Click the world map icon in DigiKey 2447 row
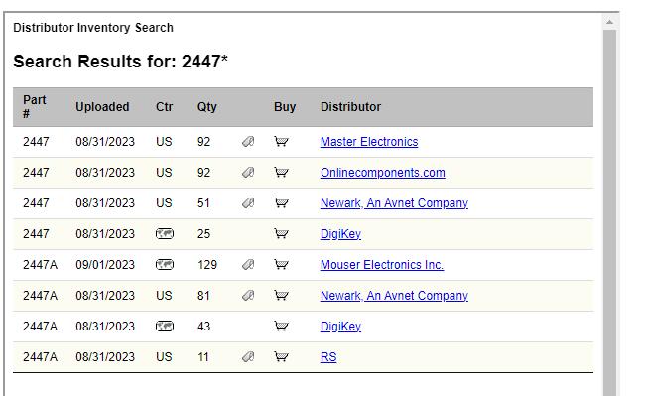The height and width of the screenshot is (396, 645). tap(165, 234)
